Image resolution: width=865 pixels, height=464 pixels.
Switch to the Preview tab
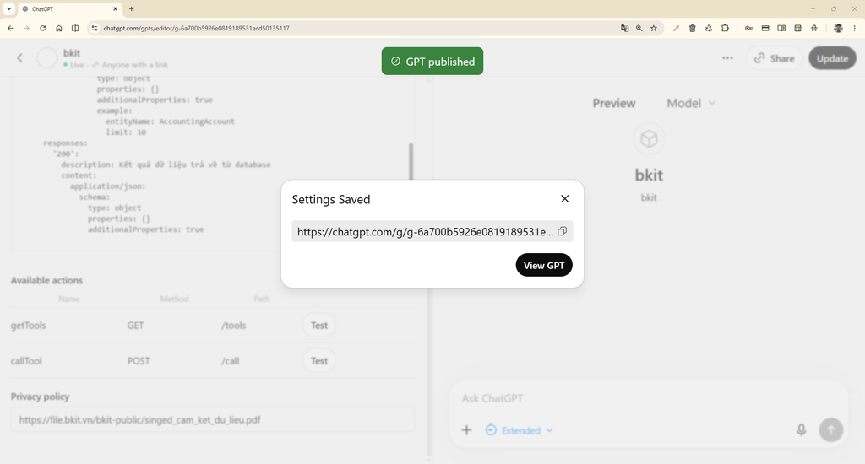(614, 103)
